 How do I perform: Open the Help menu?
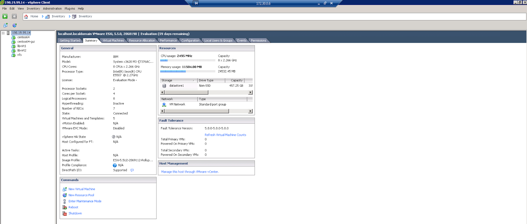[x=81, y=9]
